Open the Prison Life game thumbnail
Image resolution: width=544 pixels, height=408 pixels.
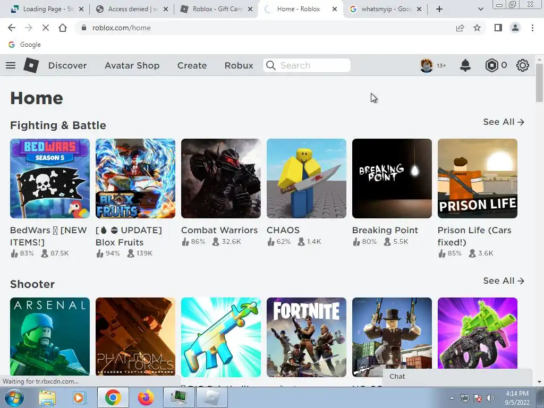(478, 178)
